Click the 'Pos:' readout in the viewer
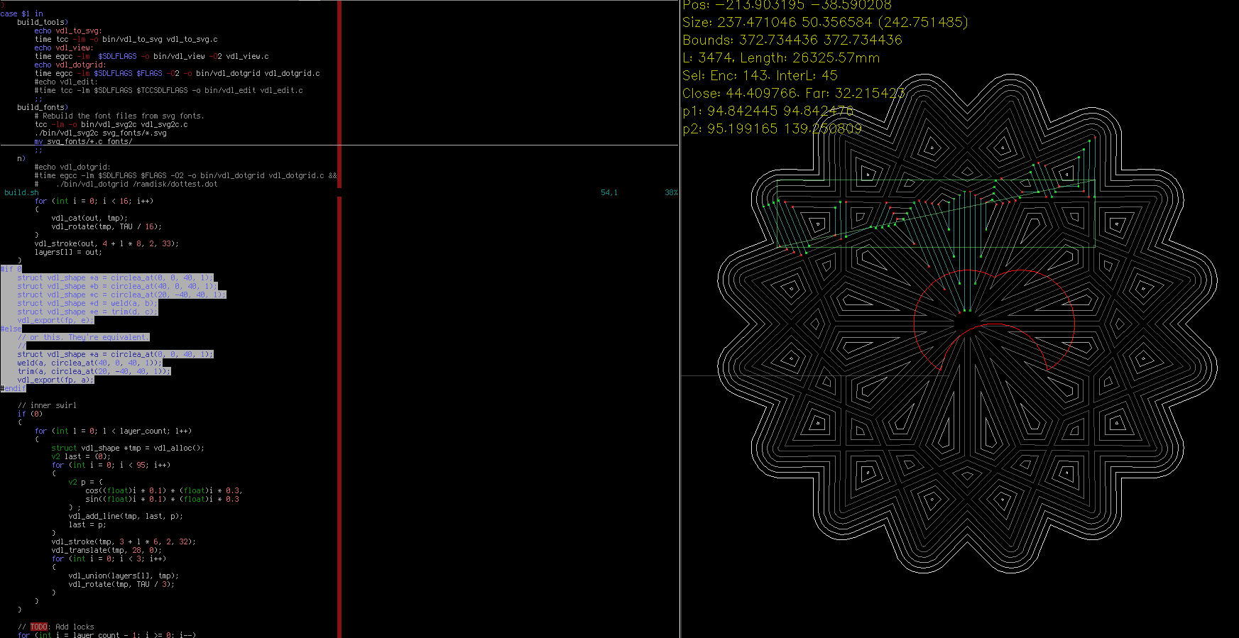The image size is (1239, 638). point(787,5)
